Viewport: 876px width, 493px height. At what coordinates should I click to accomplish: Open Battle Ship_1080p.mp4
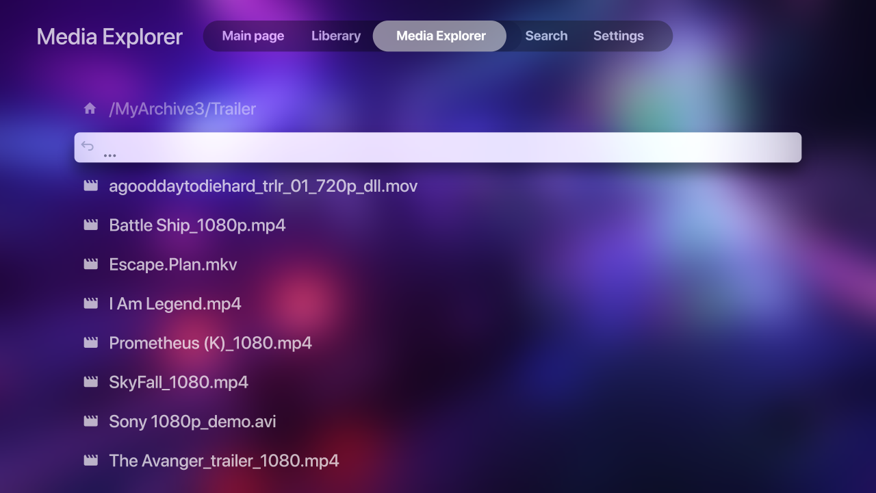197,225
